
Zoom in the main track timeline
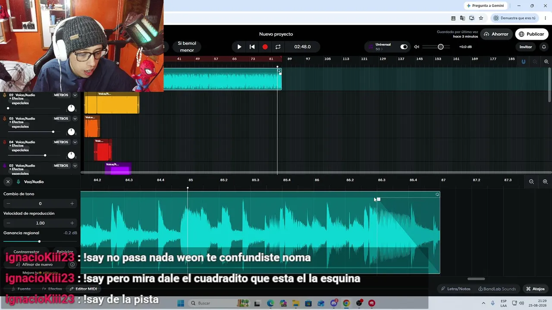pyautogui.click(x=546, y=62)
